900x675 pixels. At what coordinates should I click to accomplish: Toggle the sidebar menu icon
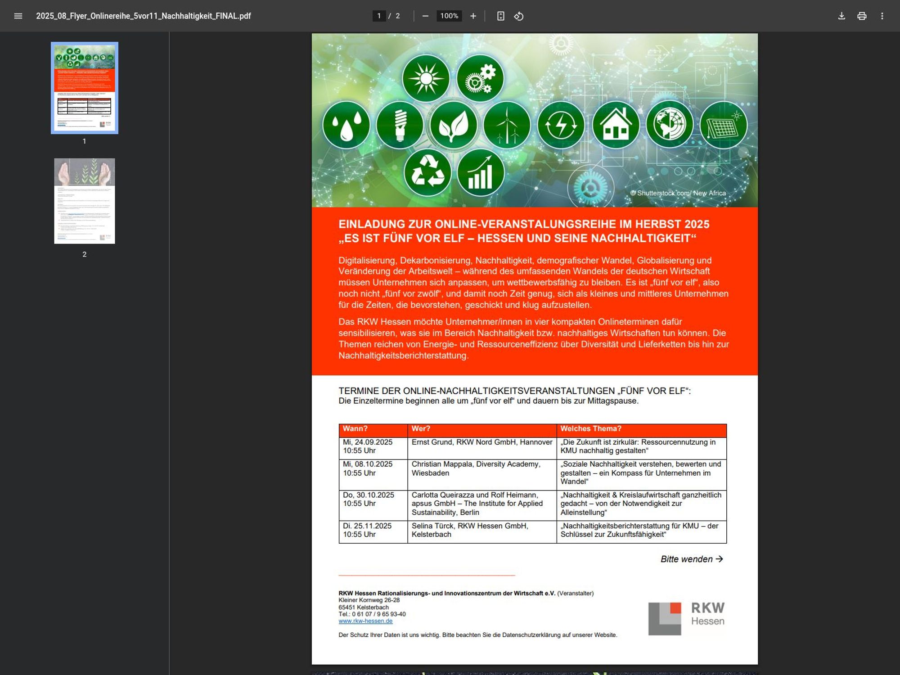(x=18, y=16)
